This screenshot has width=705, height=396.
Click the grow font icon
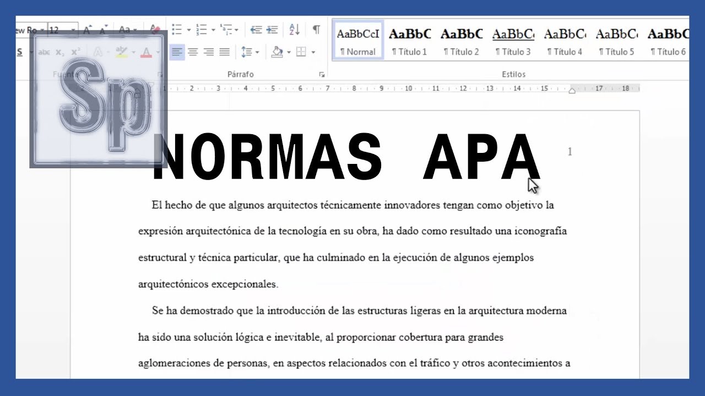pyautogui.click(x=89, y=30)
